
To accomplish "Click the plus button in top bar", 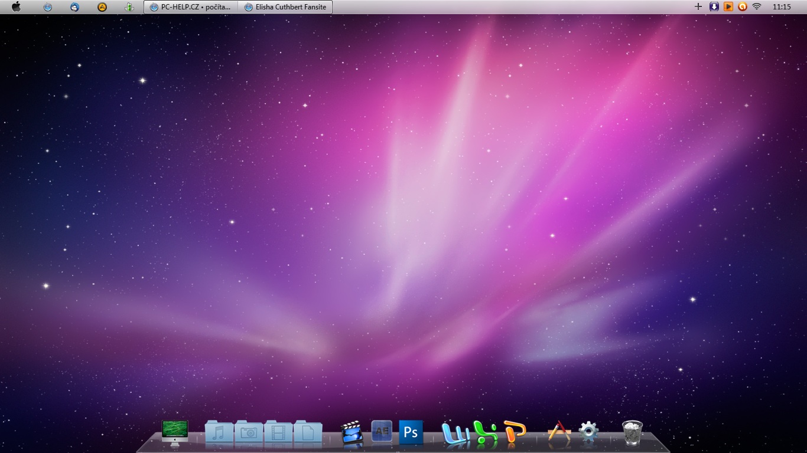I will coord(698,7).
